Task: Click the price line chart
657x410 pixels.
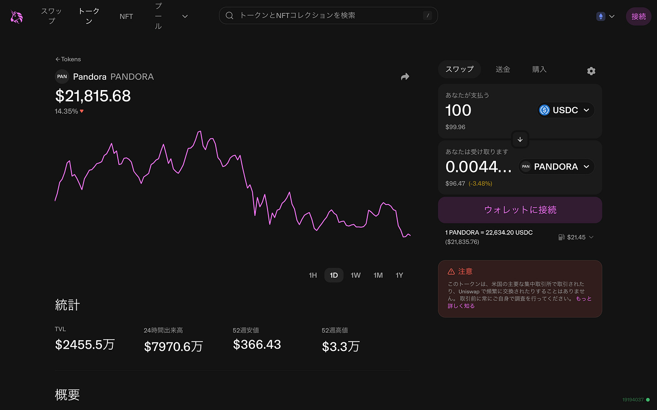Action: 232,185
